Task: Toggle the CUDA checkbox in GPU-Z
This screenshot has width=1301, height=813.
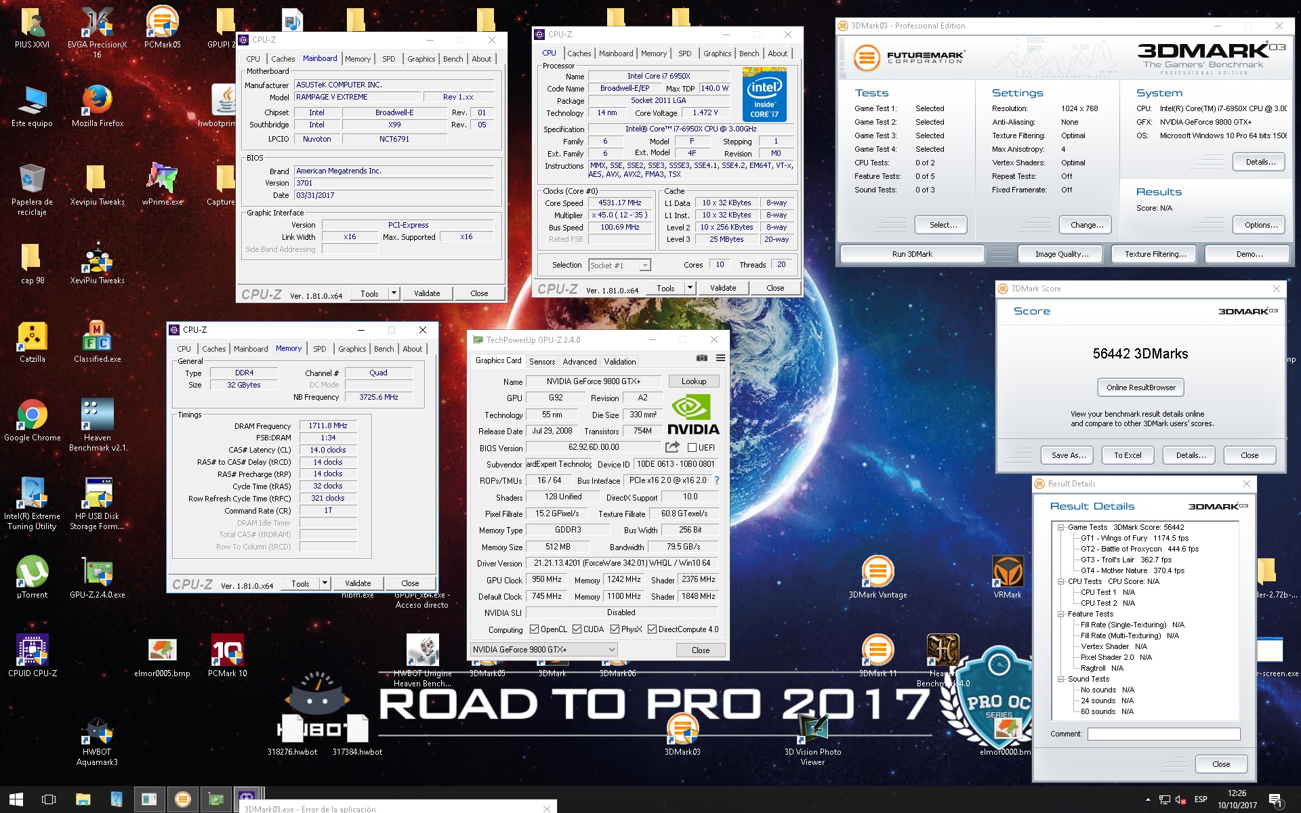Action: [x=577, y=629]
